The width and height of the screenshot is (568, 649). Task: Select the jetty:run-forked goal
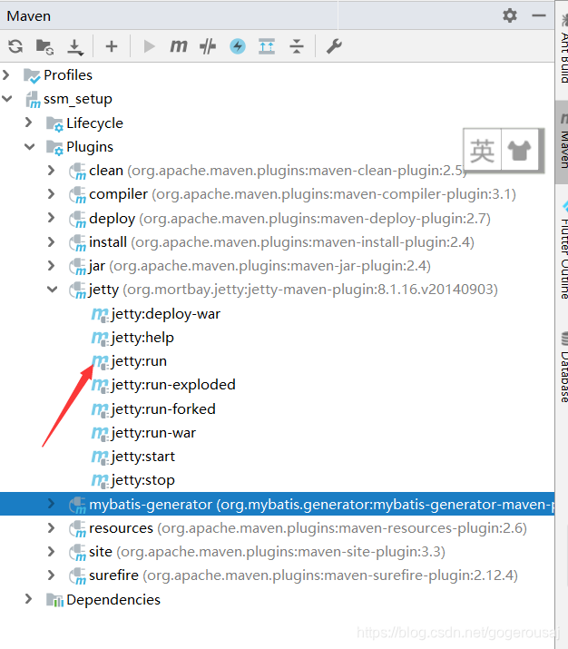[x=163, y=409]
